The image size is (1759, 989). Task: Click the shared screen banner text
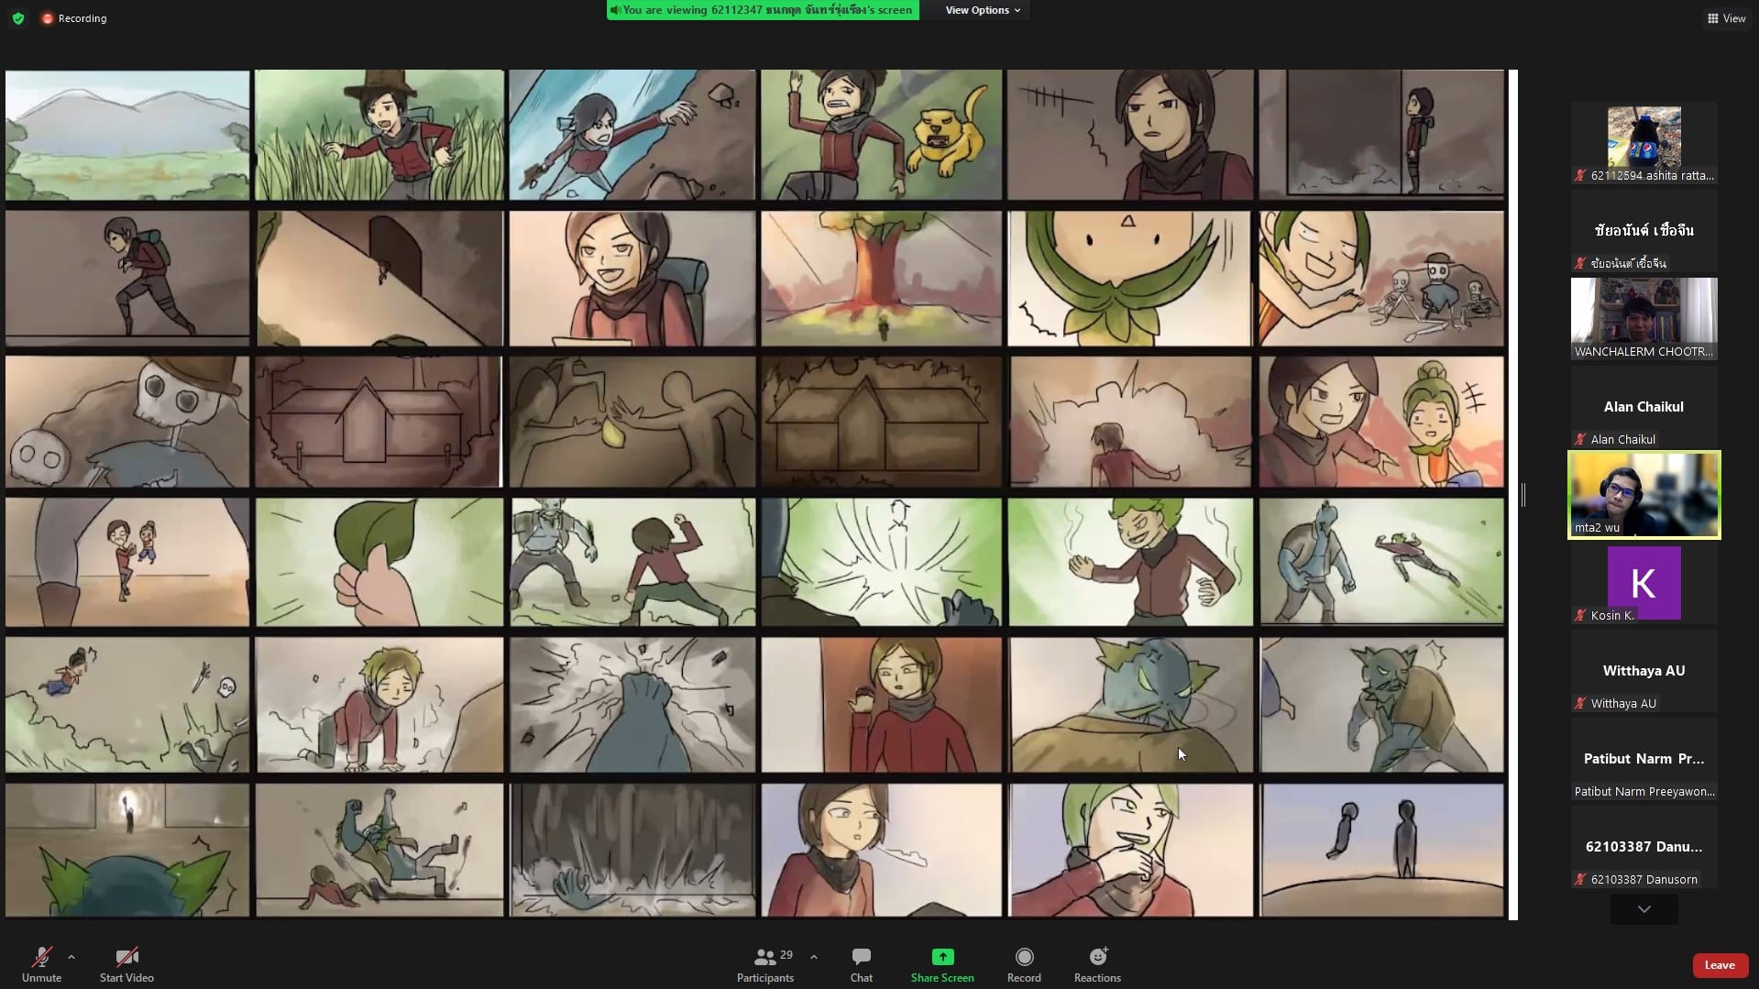[x=763, y=10]
